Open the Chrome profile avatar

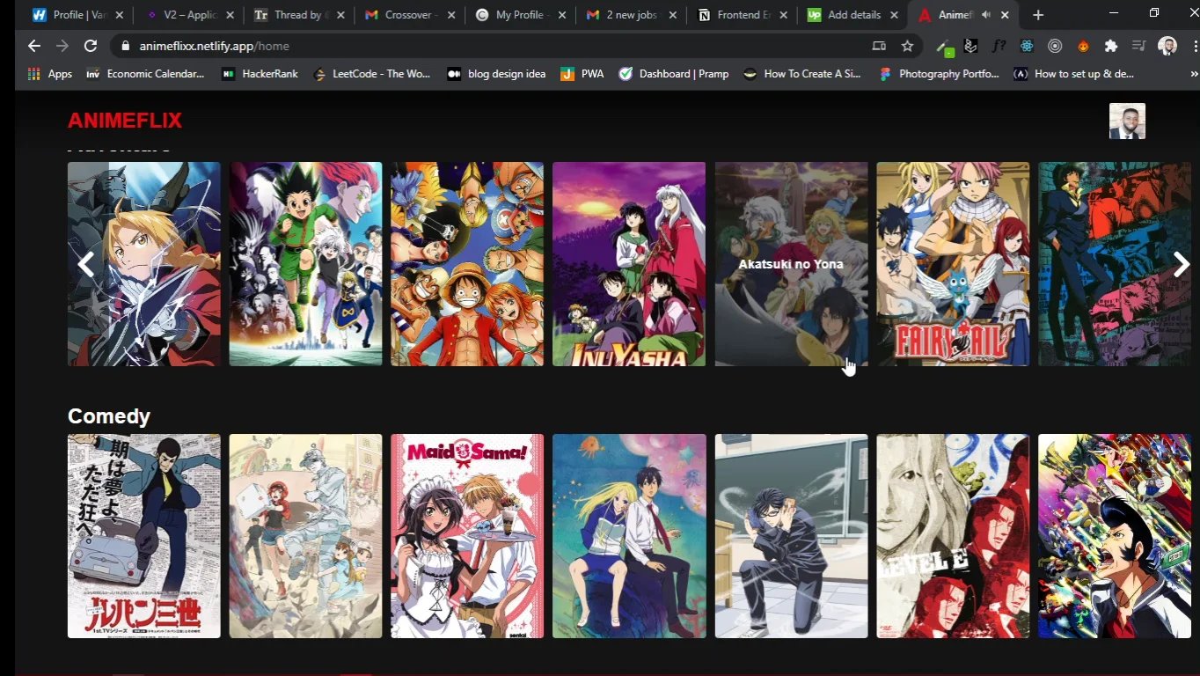click(1167, 46)
